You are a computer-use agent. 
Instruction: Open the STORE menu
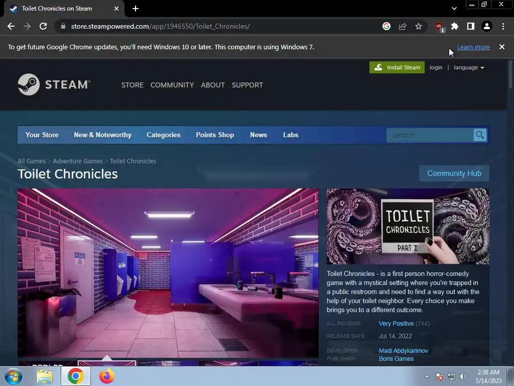133,85
